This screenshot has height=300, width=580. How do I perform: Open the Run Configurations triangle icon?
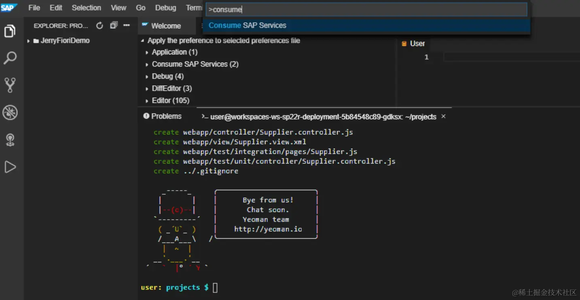coord(10,167)
